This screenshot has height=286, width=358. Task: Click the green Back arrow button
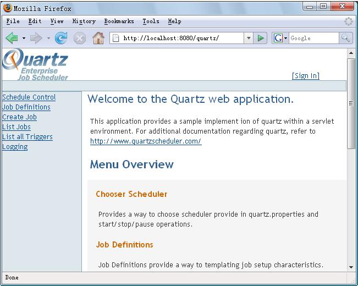coord(12,38)
